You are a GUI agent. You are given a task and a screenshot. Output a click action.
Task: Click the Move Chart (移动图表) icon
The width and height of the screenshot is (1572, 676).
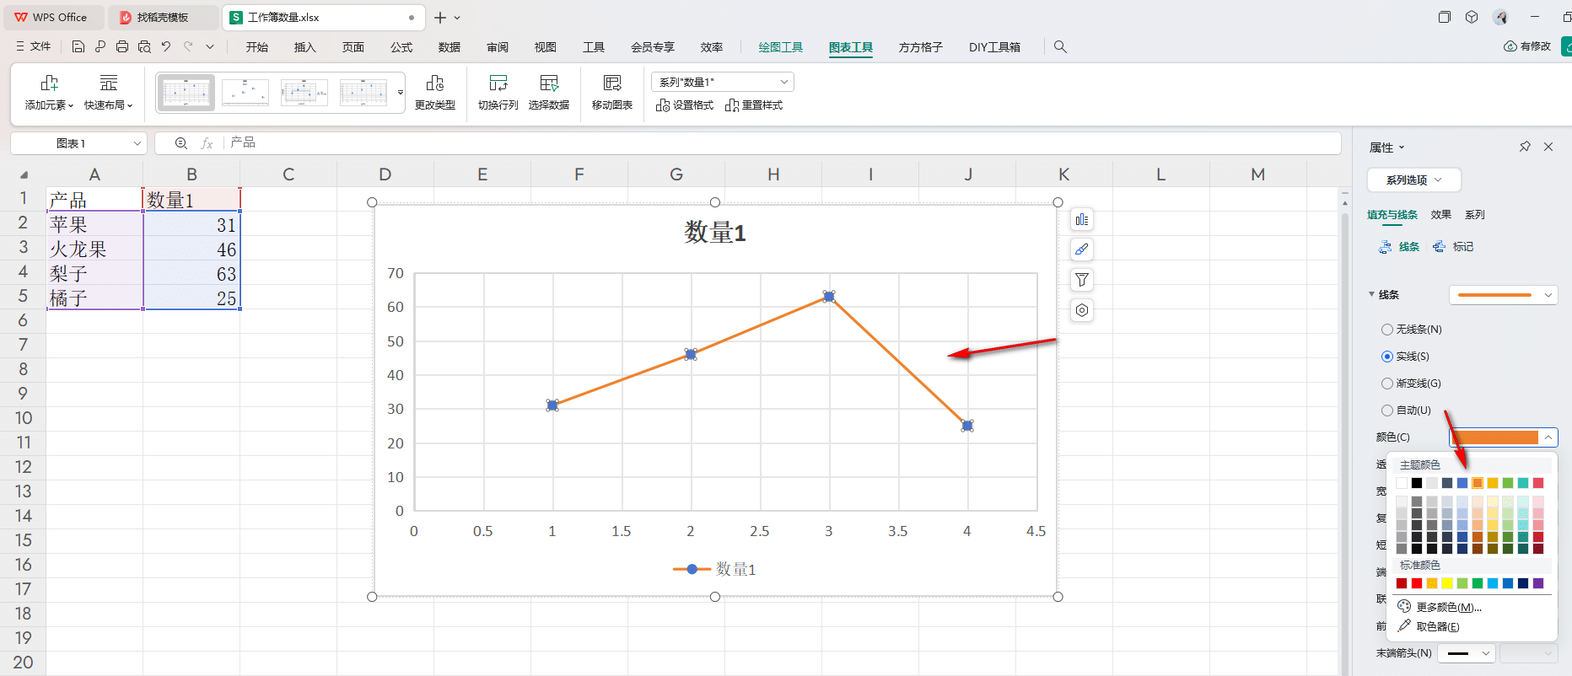point(612,83)
